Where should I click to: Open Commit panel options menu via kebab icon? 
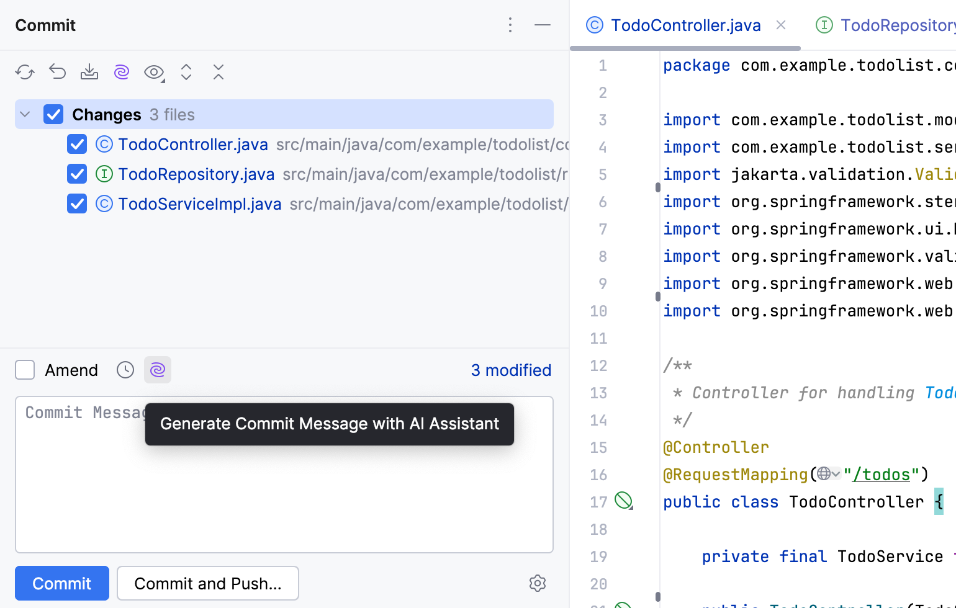(510, 25)
